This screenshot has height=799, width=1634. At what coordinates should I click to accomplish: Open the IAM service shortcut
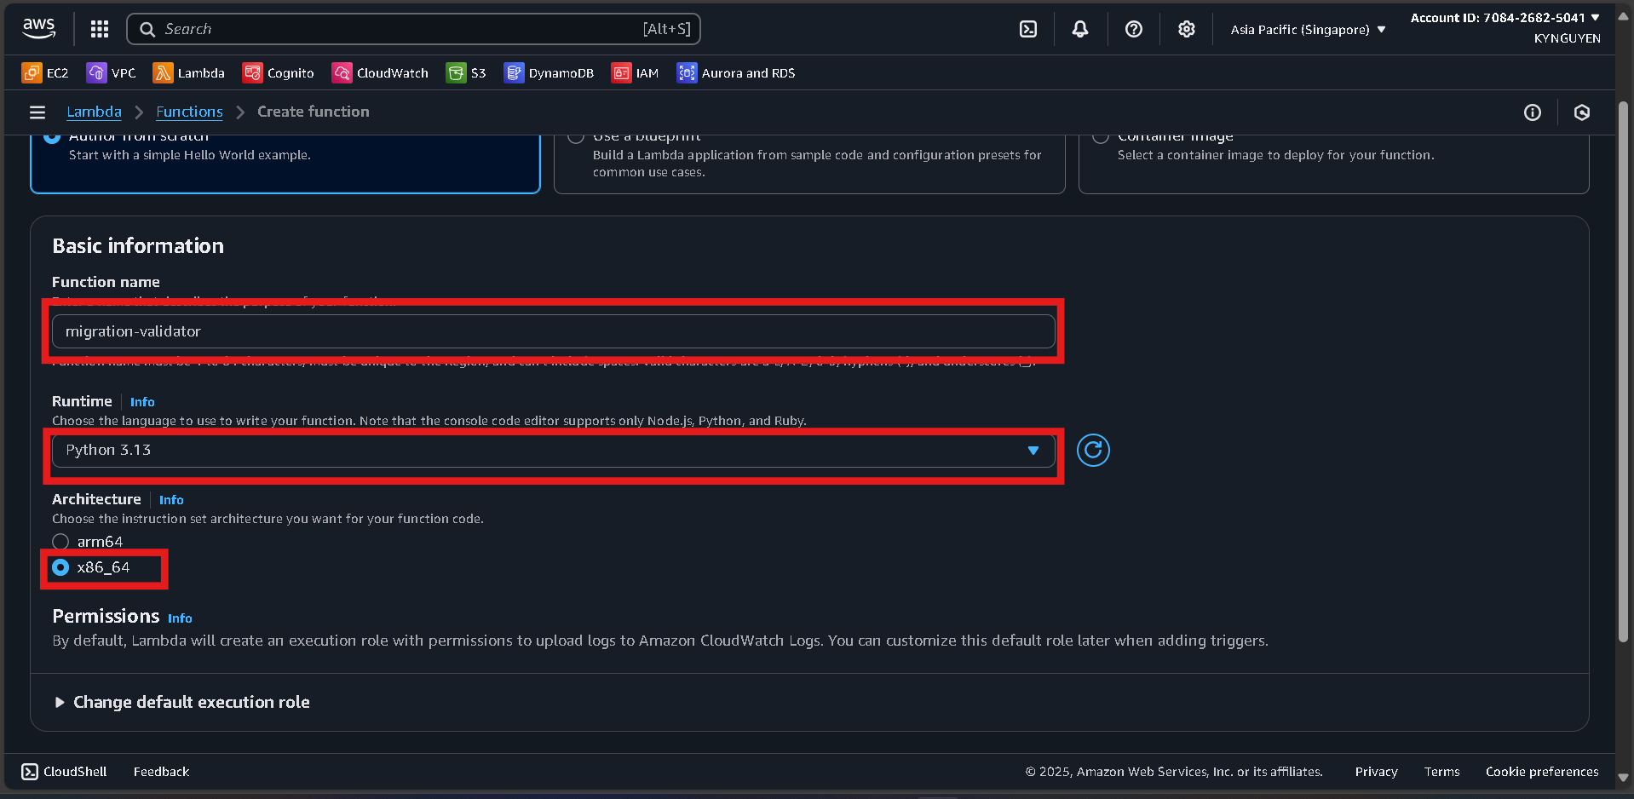click(x=636, y=72)
